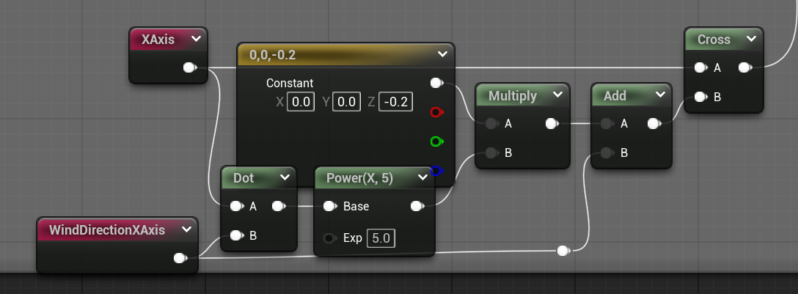
Task: Click the XAxis node output pin
Action: click(189, 67)
